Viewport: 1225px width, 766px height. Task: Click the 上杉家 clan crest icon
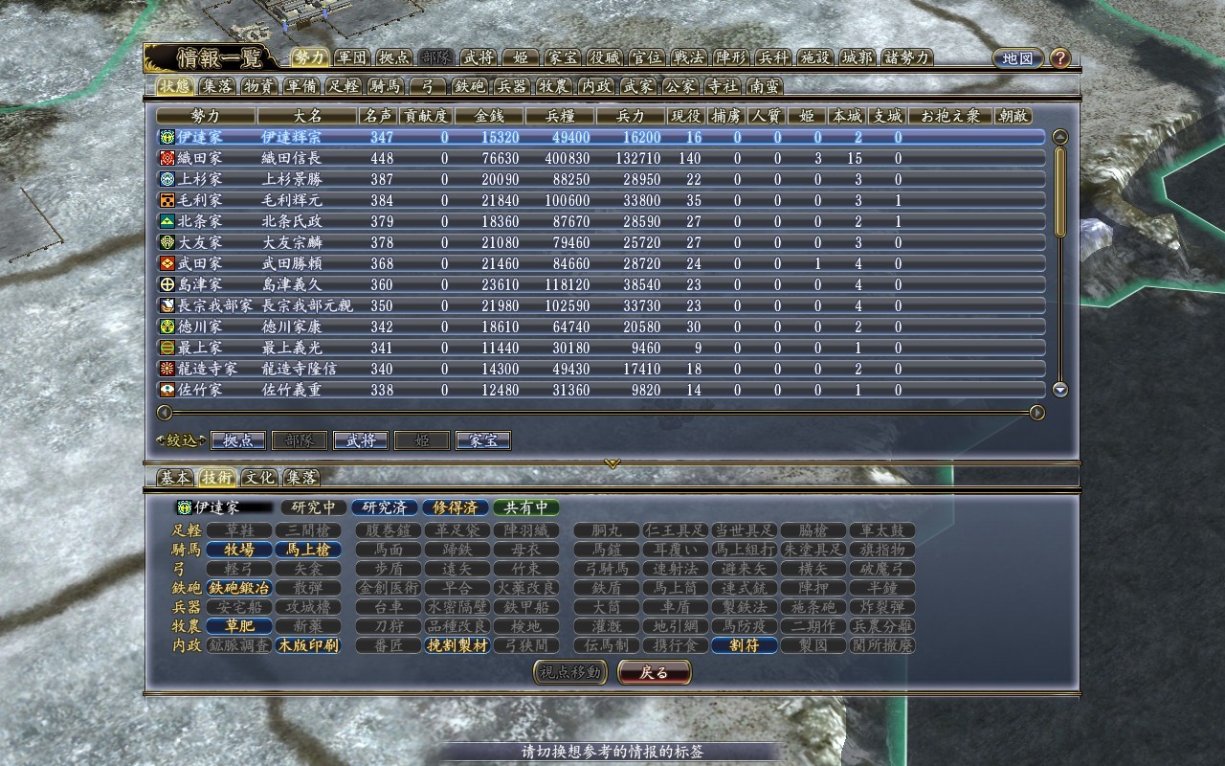[167, 179]
